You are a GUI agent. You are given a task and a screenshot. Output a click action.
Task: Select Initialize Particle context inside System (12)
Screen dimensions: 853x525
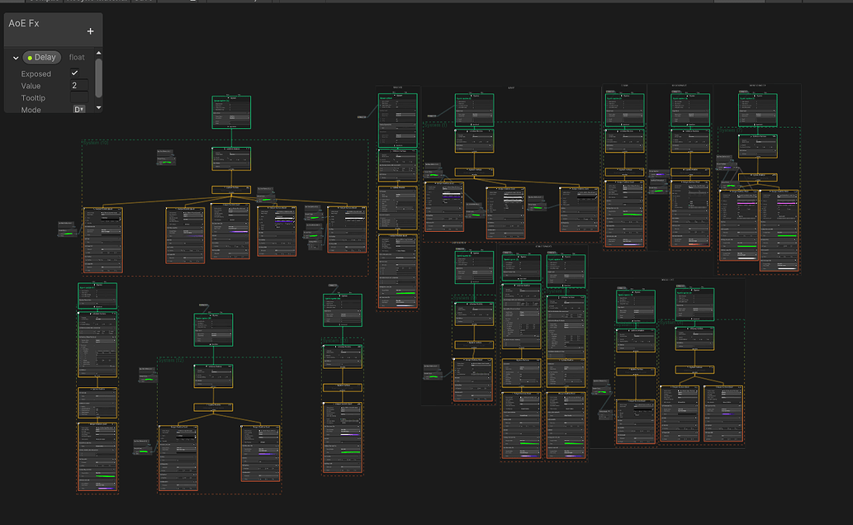(x=213, y=376)
